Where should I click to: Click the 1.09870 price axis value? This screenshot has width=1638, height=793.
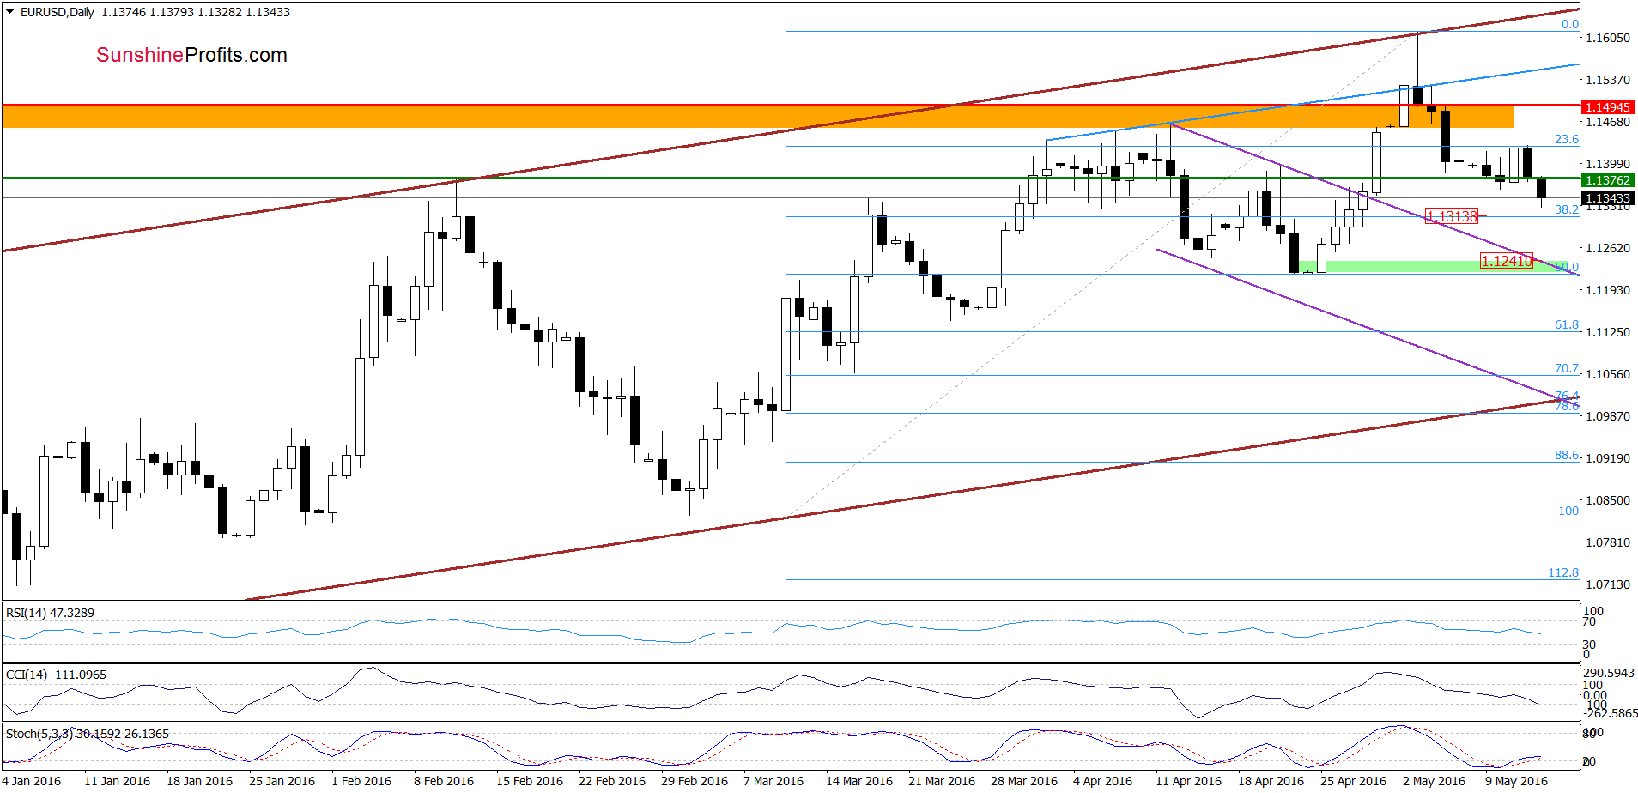pyautogui.click(x=1607, y=416)
